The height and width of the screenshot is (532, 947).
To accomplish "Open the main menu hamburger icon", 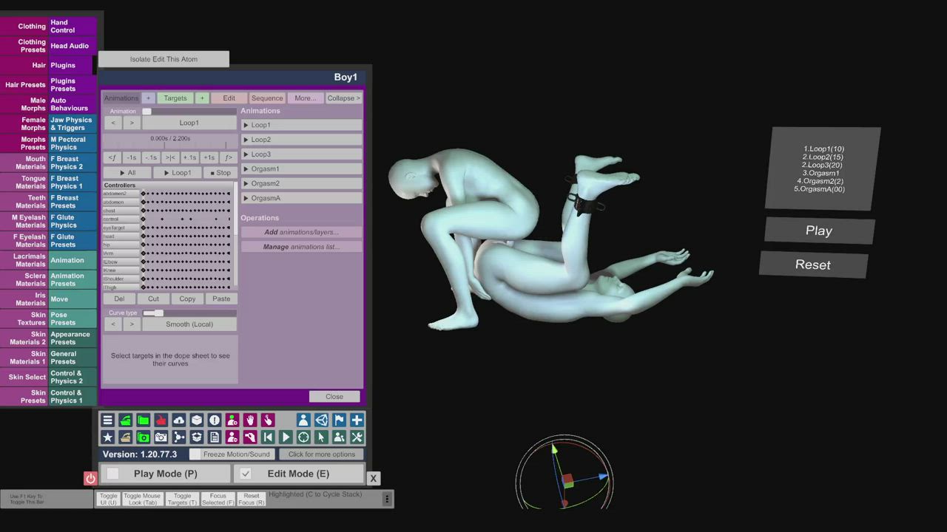I will [x=107, y=420].
